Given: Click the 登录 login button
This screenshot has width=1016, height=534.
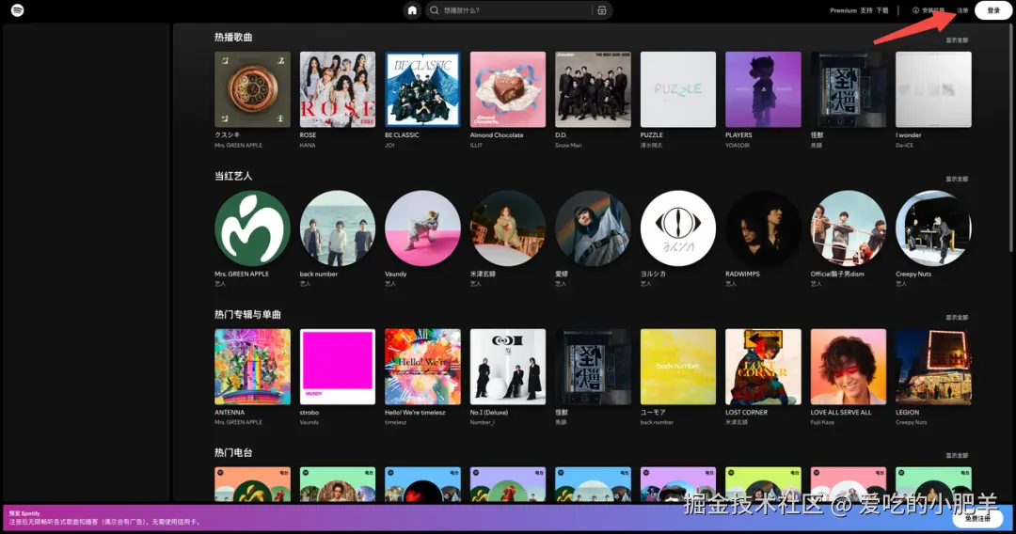Looking at the screenshot, I should (993, 10).
